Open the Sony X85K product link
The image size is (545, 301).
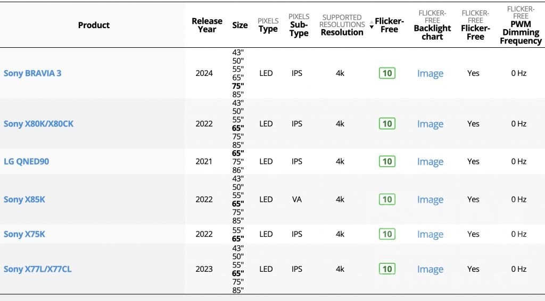pos(24,200)
